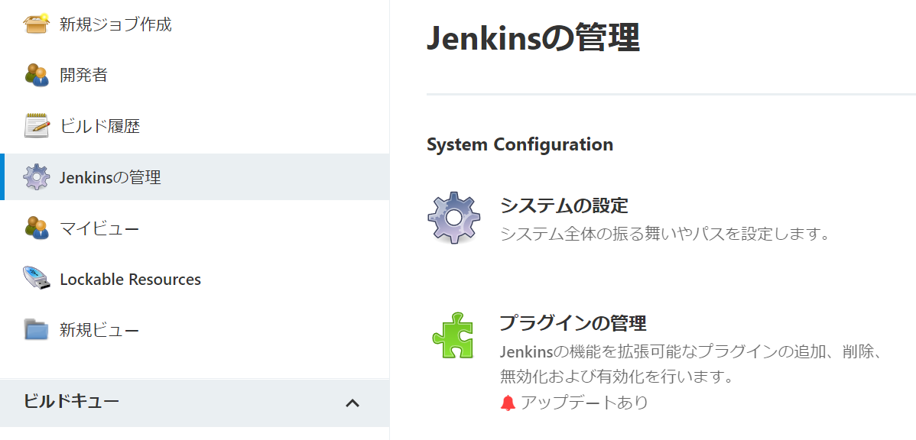
Task: Select Jenkinsの管理 sidebar item
Action: click(194, 176)
